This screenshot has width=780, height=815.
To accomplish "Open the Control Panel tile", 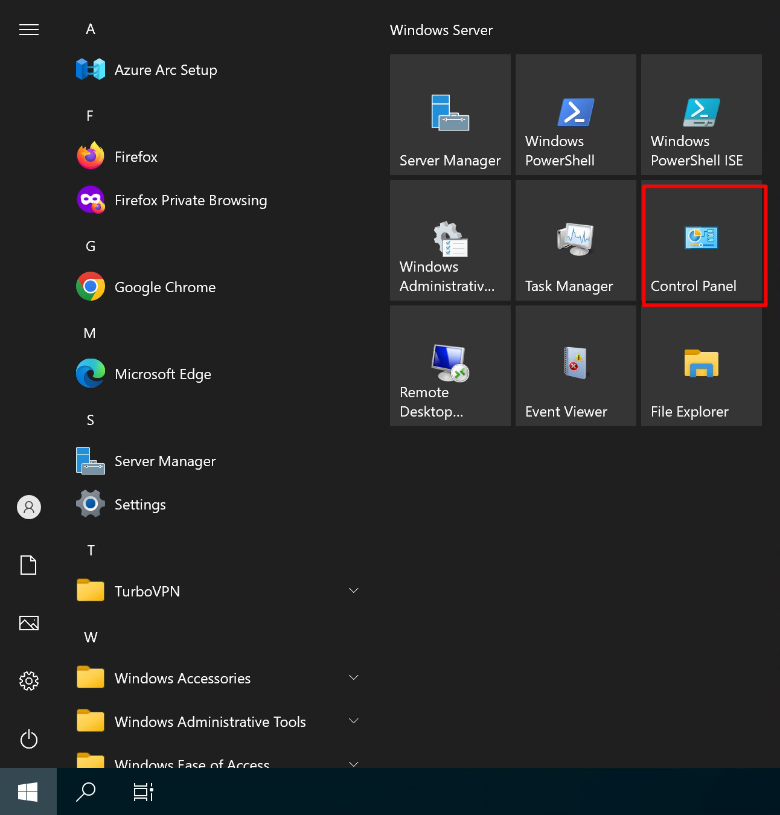I will coord(702,240).
